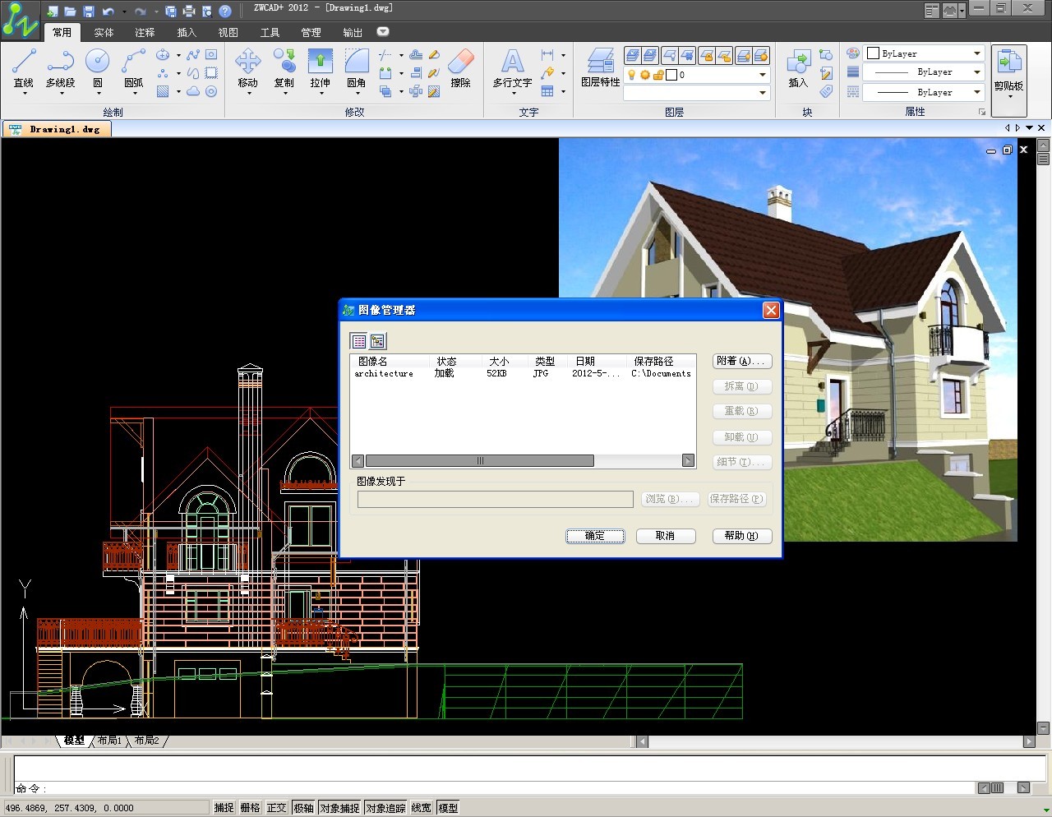Select the 直线 (Line) drawing tool

[24, 62]
